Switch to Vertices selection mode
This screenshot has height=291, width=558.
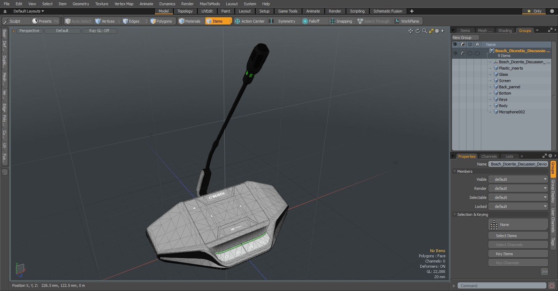[x=107, y=21]
